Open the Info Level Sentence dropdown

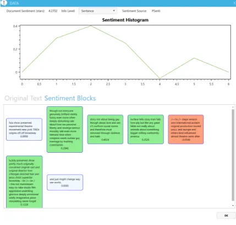point(98,11)
